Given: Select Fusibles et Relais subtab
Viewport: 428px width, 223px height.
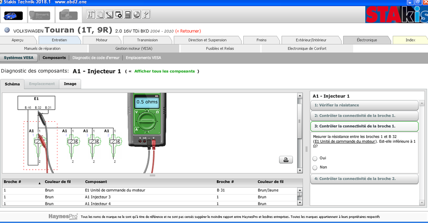Looking at the screenshot, I should (220, 48).
